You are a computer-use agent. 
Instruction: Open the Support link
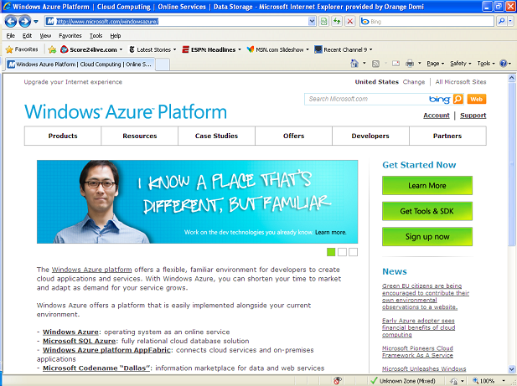coord(473,116)
